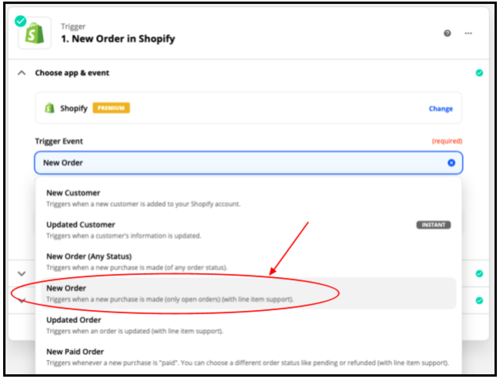This screenshot has width=500, height=379.
Task: Click the small Shopify icon beside Premium badge
Action: (49, 108)
